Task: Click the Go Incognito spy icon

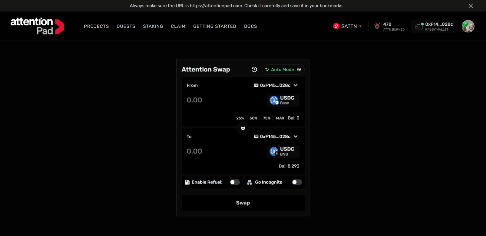Action: (249, 182)
